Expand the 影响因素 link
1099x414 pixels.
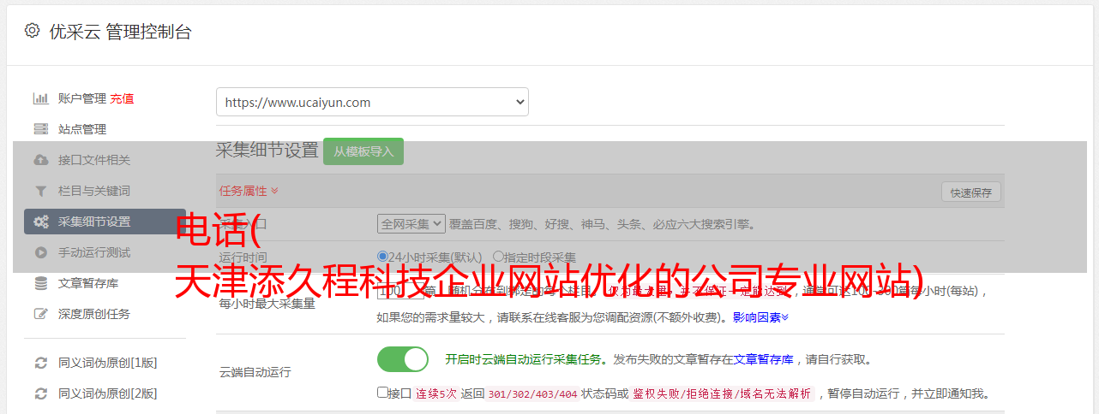760,317
